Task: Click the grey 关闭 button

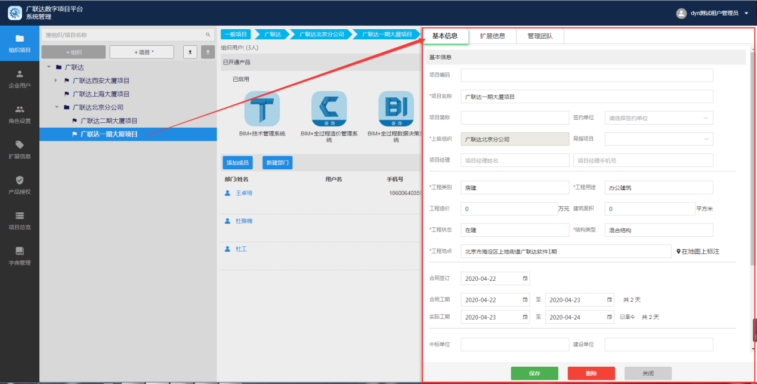Action: (x=648, y=373)
